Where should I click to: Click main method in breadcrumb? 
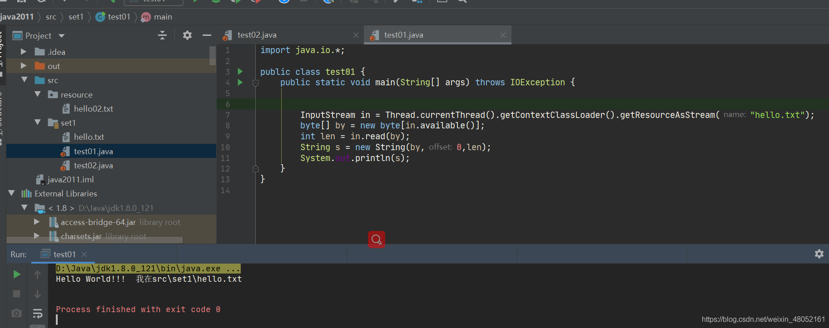coord(157,17)
